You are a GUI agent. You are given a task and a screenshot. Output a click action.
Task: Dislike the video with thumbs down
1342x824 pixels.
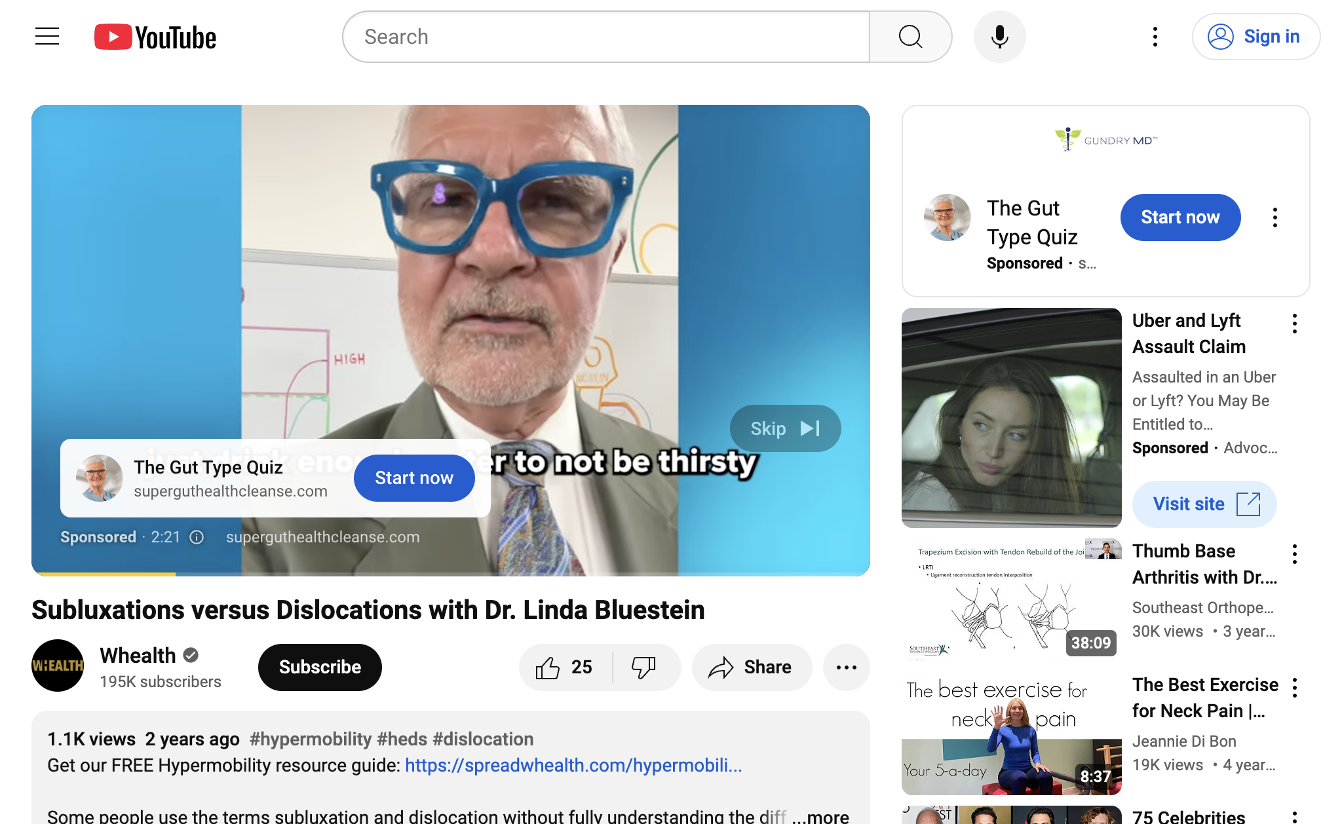(644, 667)
